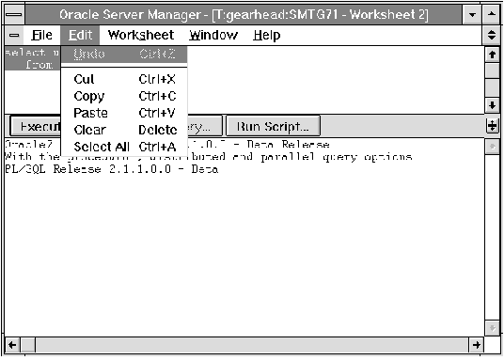The height and width of the screenshot is (360, 504).
Task: Click the SQL input pane vertical scrollbar thumb
Action: [x=492, y=71]
